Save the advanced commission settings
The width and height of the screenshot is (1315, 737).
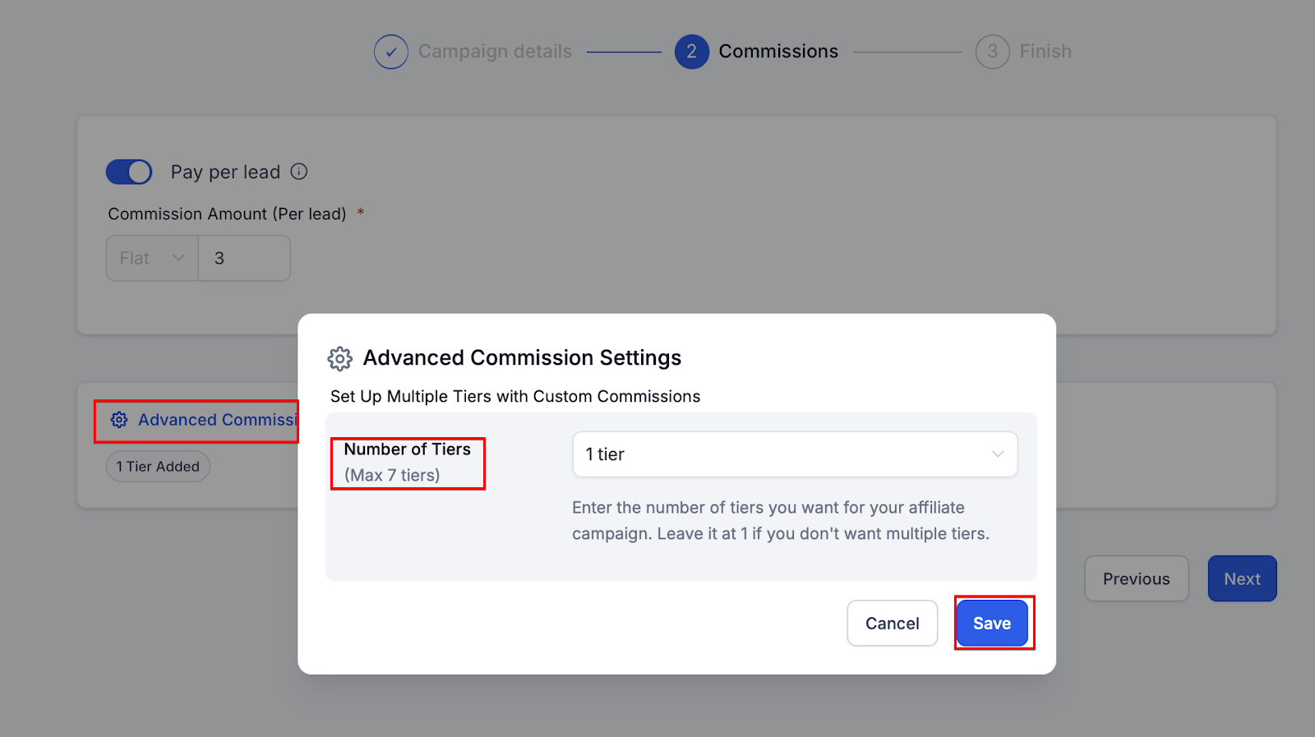[x=992, y=624]
